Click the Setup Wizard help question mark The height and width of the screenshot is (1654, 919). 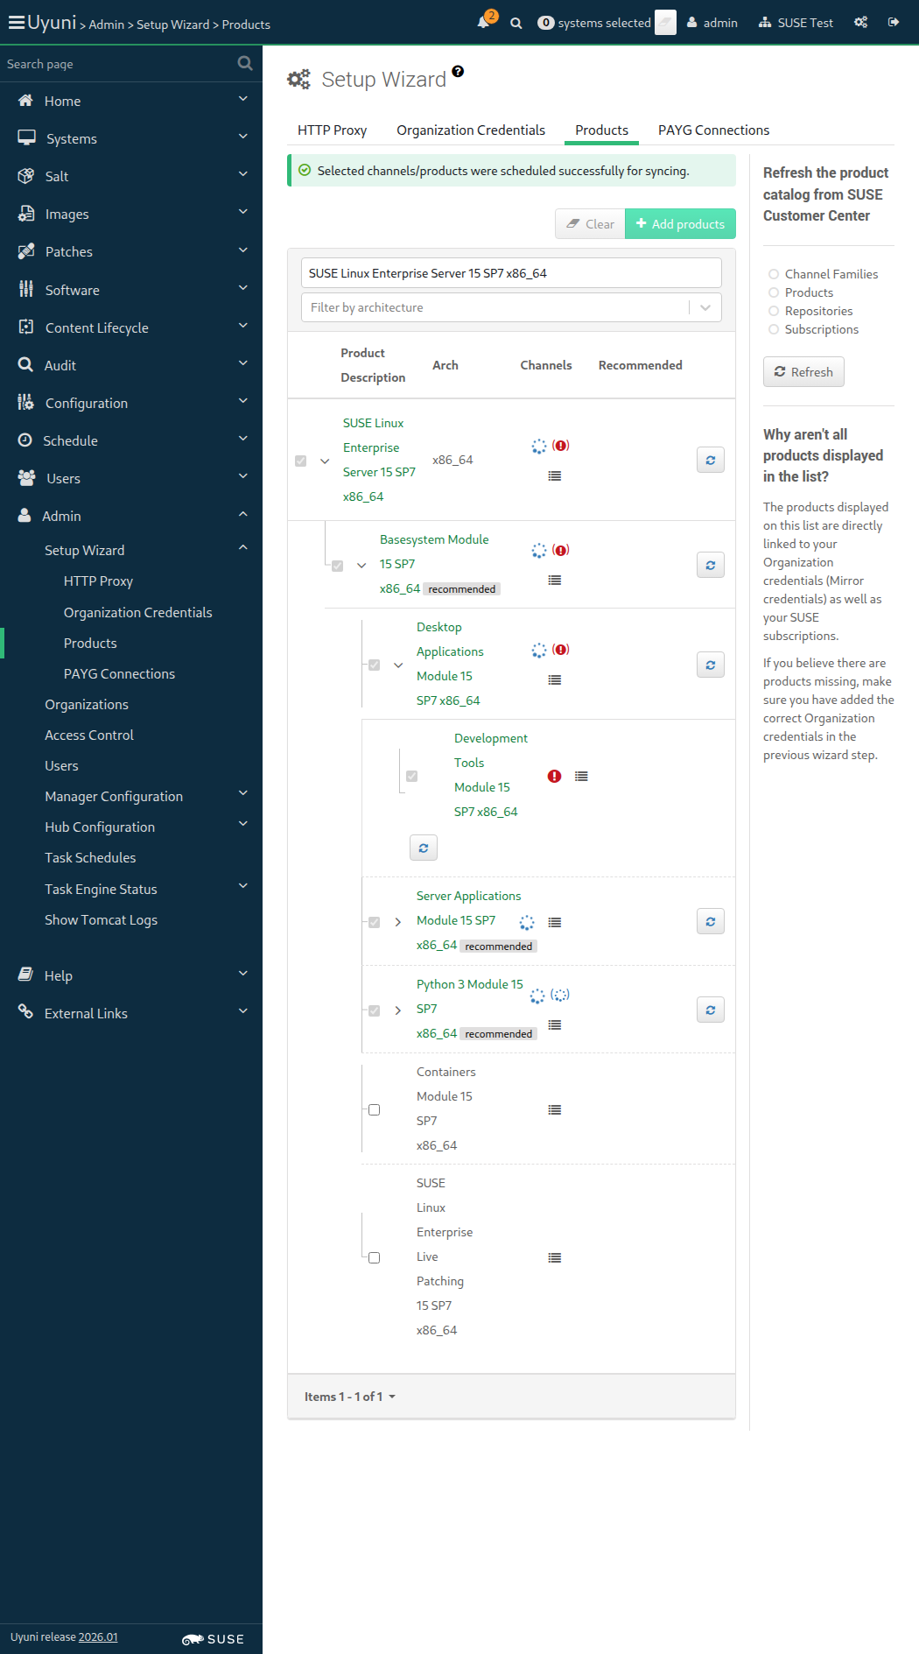[458, 72]
